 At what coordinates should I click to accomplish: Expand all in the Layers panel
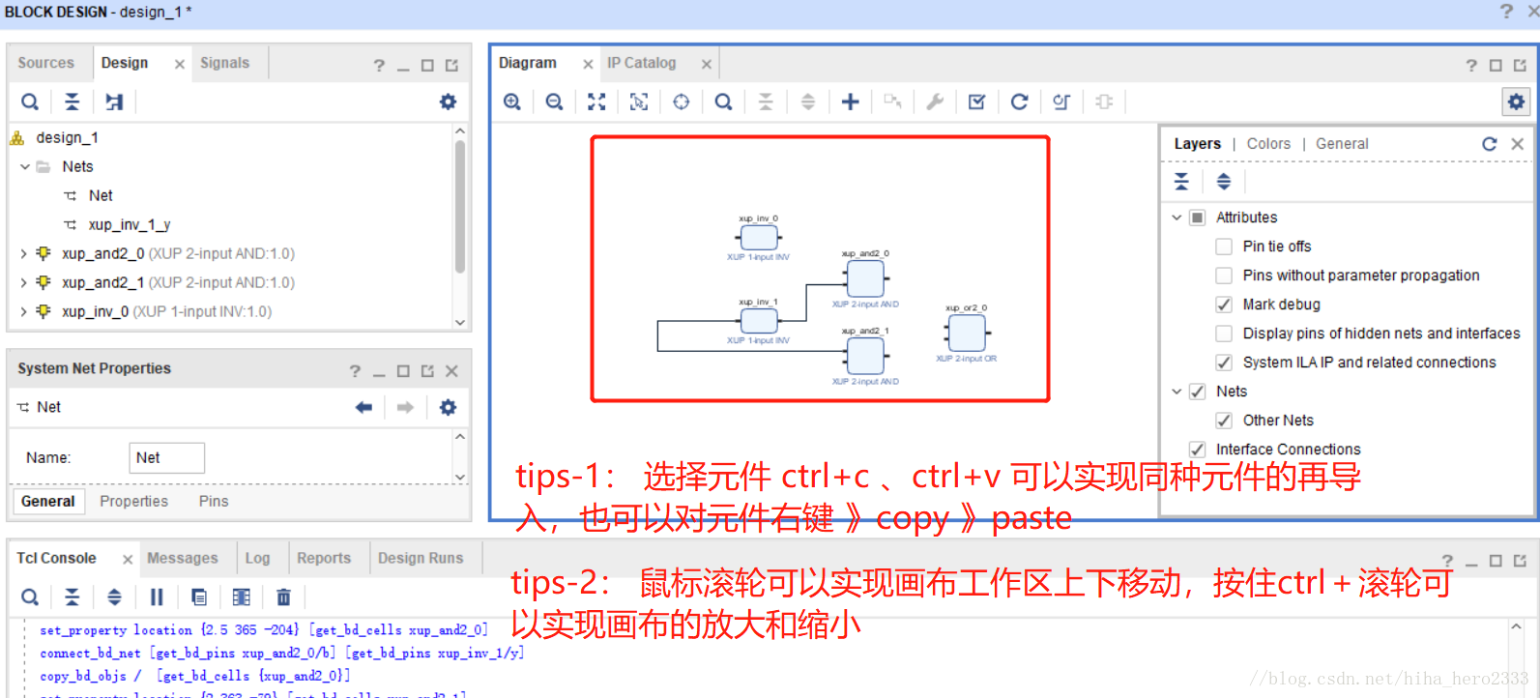tap(1224, 182)
